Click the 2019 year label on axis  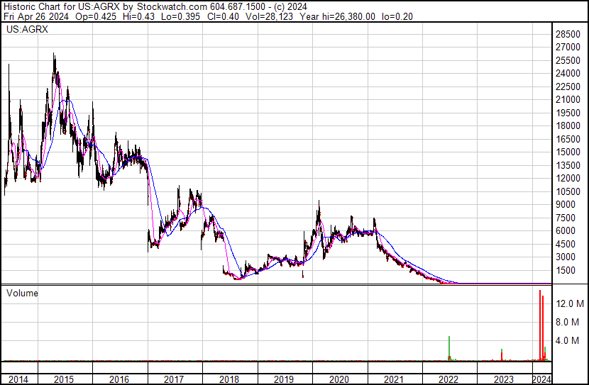click(x=284, y=379)
